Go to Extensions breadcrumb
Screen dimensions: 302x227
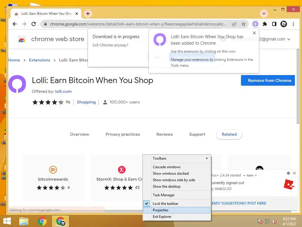tap(40, 60)
